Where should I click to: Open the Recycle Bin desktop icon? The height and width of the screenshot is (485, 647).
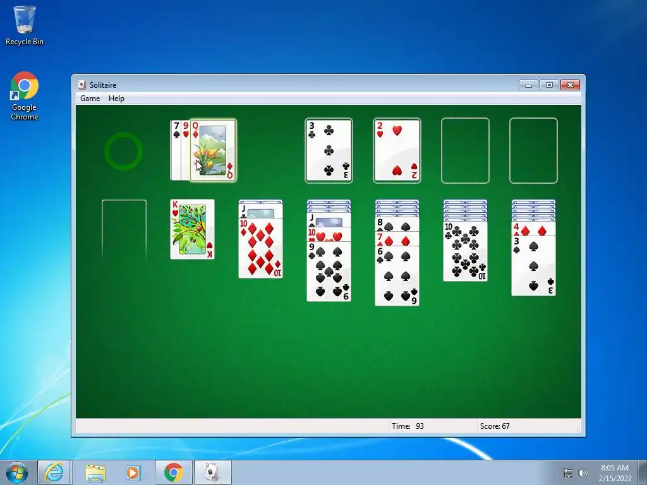click(x=25, y=25)
